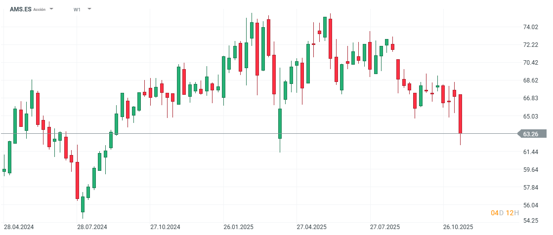
Task: Click the 26.01.2025 date label
Action: (238, 227)
